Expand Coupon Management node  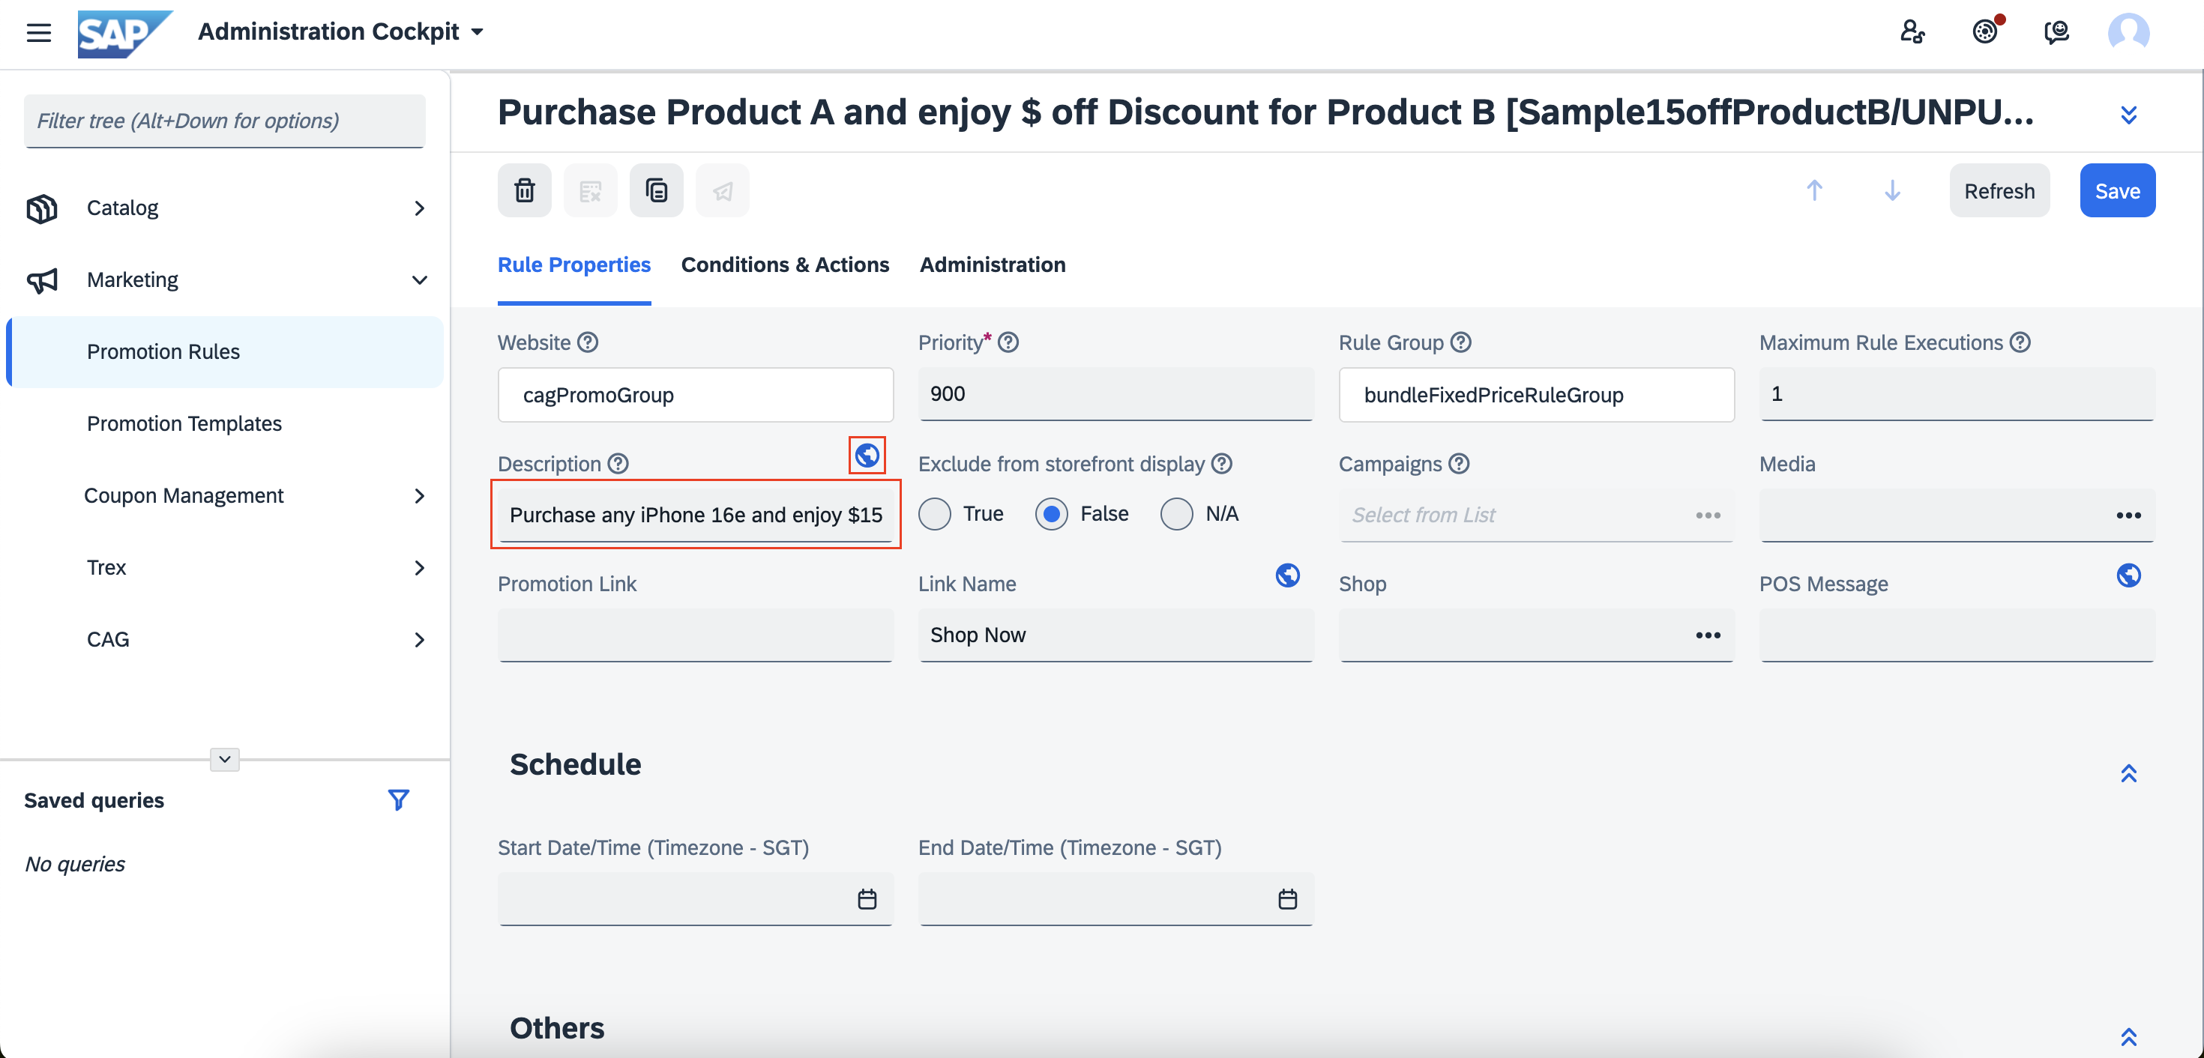coord(419,495)
